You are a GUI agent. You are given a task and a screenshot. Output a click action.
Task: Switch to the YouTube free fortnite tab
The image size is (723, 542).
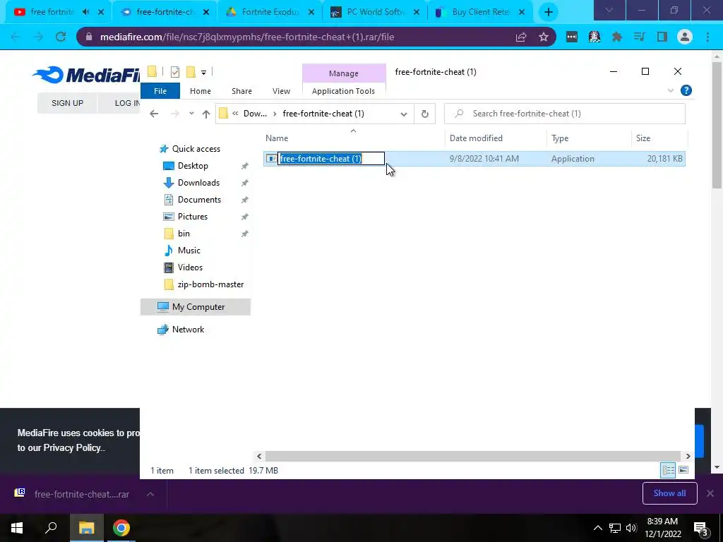[51, 12]
